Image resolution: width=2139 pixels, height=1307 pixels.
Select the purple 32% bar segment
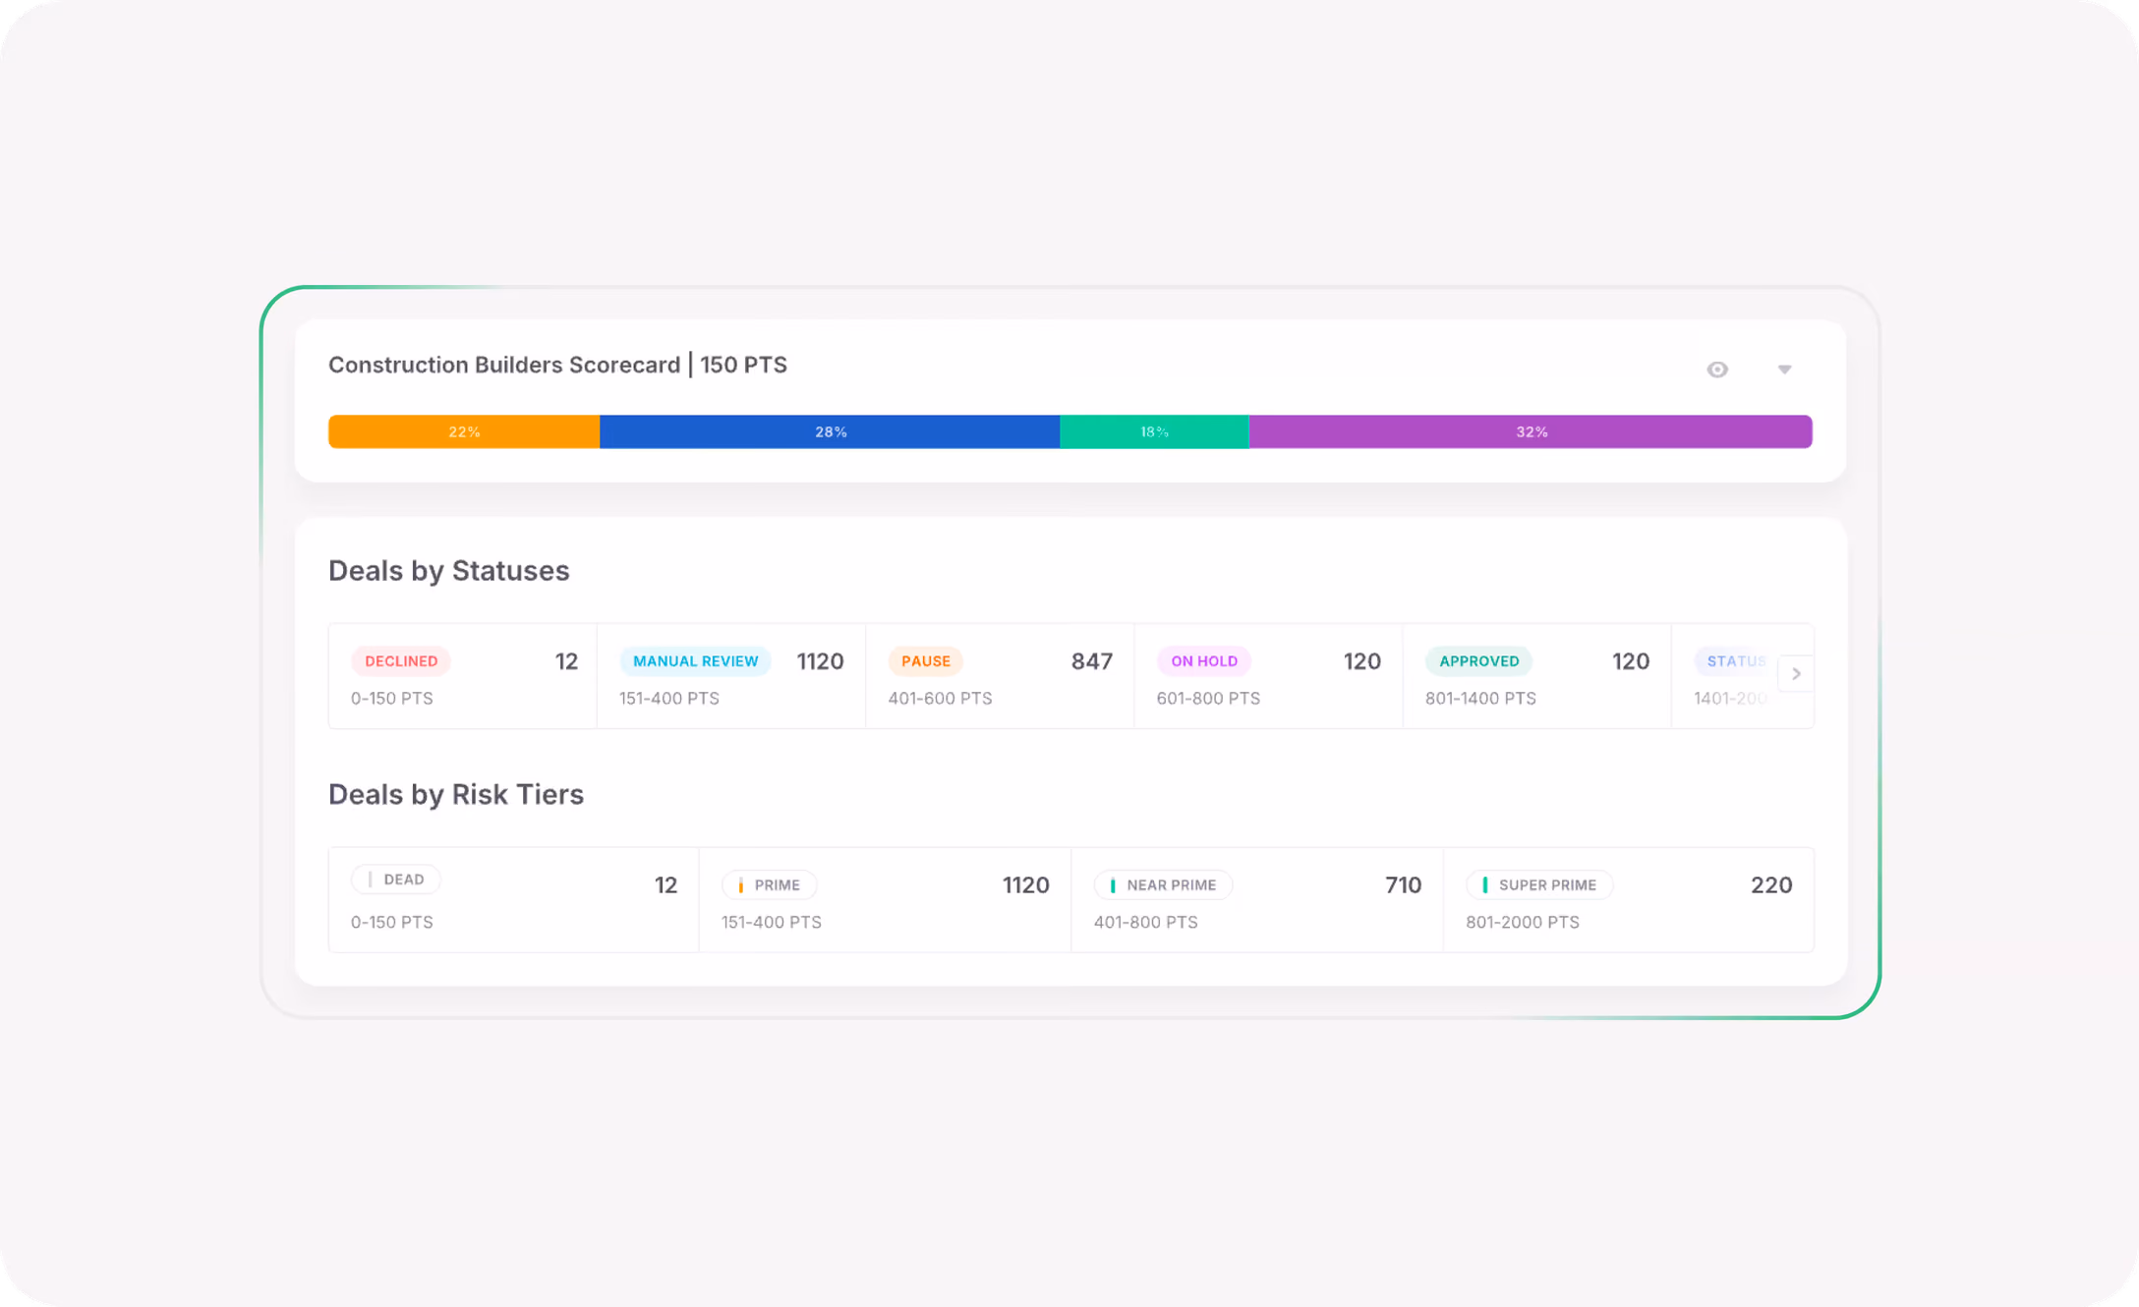tap(1531, 431)
